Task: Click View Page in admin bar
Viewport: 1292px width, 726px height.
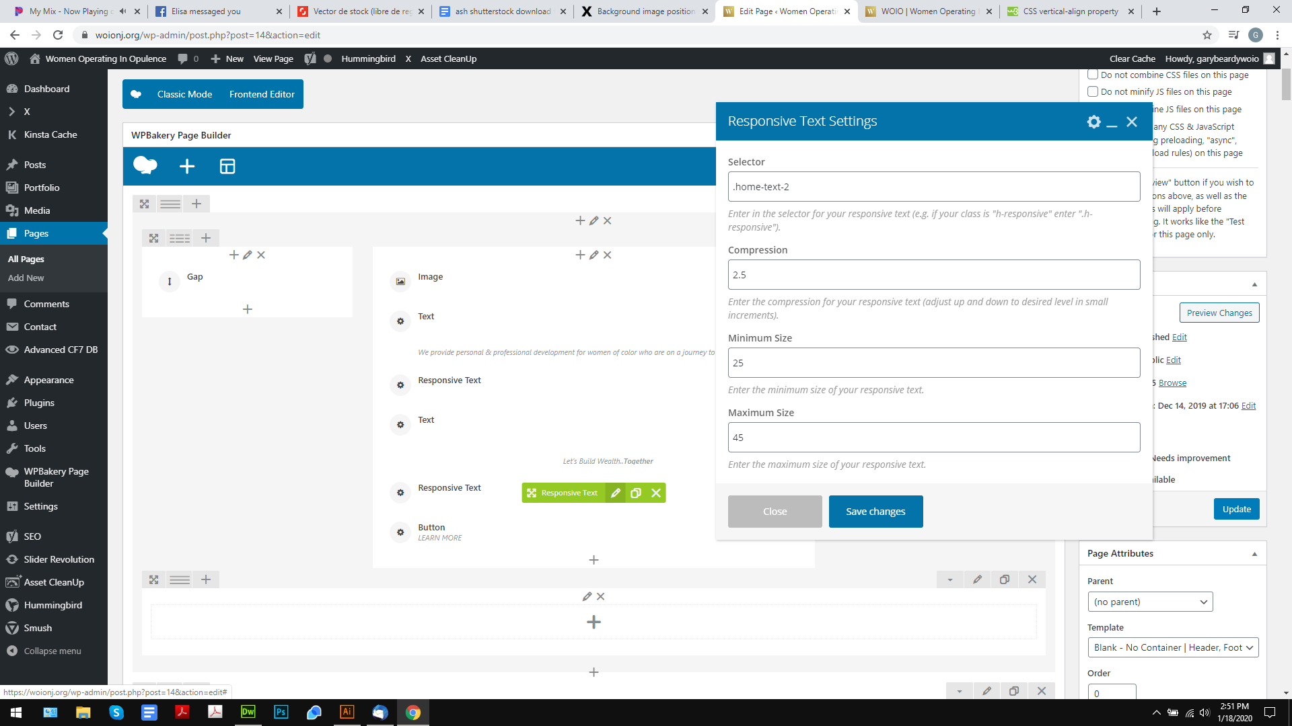Action: tap(273, 58)
